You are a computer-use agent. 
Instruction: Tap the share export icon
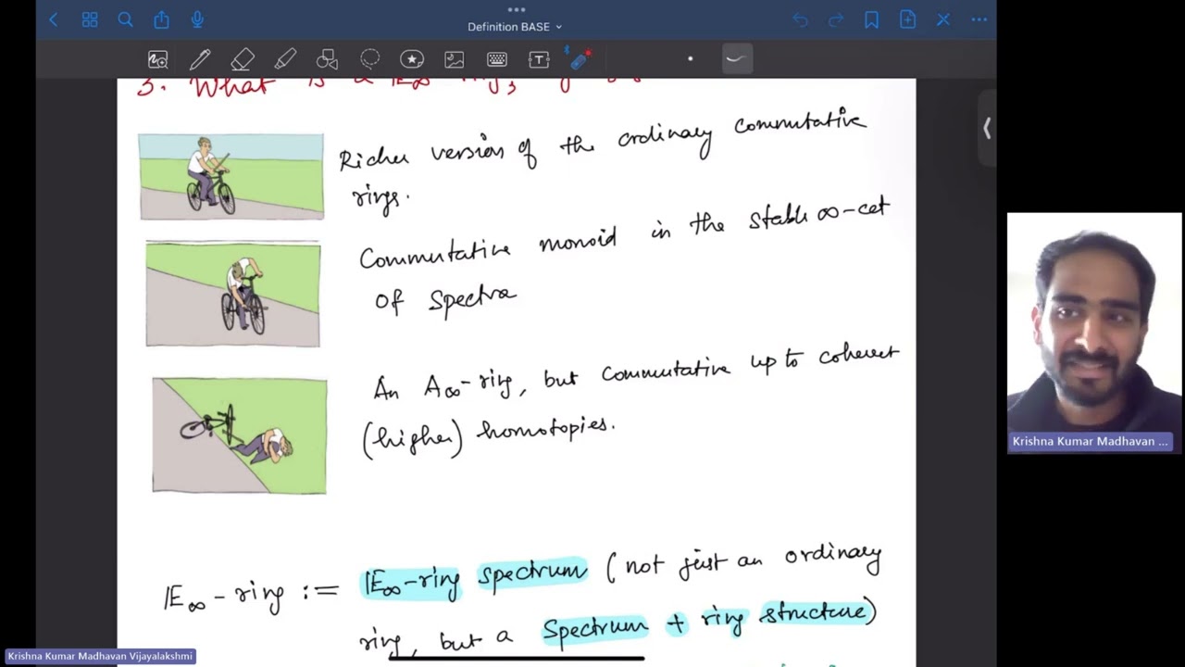pos(161,19)
